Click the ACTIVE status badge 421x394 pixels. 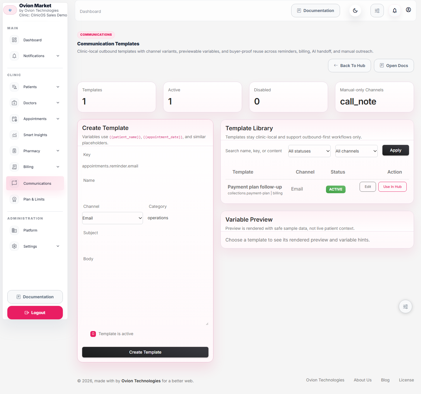pyautogui.click(x=336, y=189)
